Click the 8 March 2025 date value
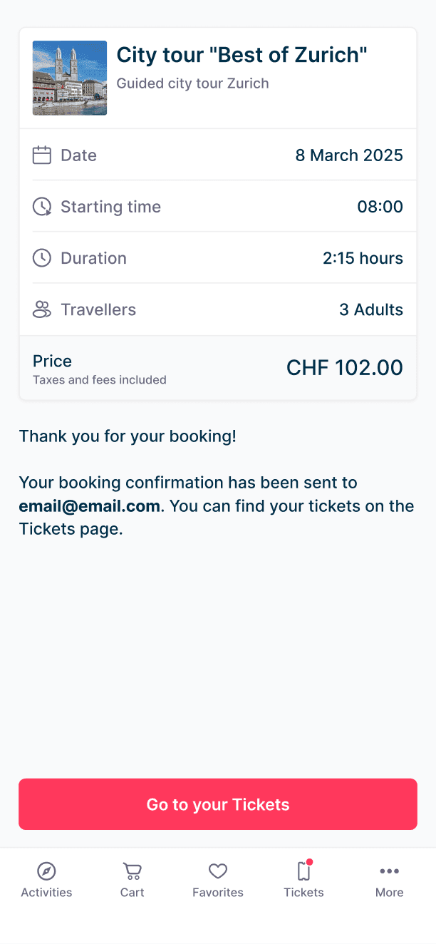The image size is (436, 944). coord(349,155)
